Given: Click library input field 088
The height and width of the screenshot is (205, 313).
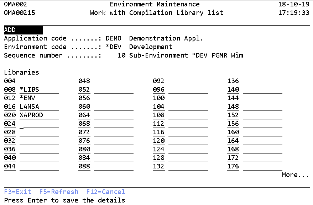Looking at the screenshot, I should tap(114, 167).
